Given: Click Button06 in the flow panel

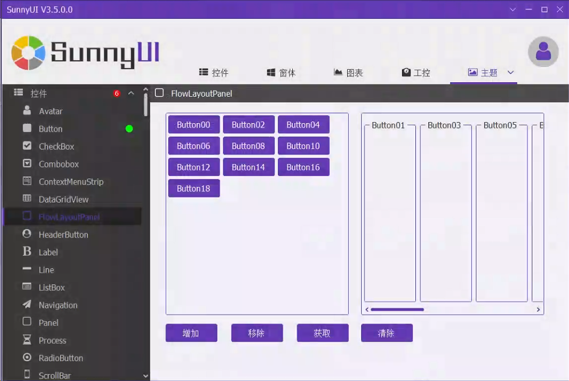Looking at the screenshot, I should [194, 146].
